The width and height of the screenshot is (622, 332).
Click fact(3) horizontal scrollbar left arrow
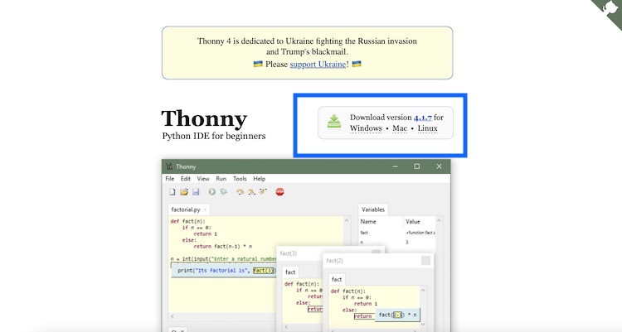(x=286, y=327)
